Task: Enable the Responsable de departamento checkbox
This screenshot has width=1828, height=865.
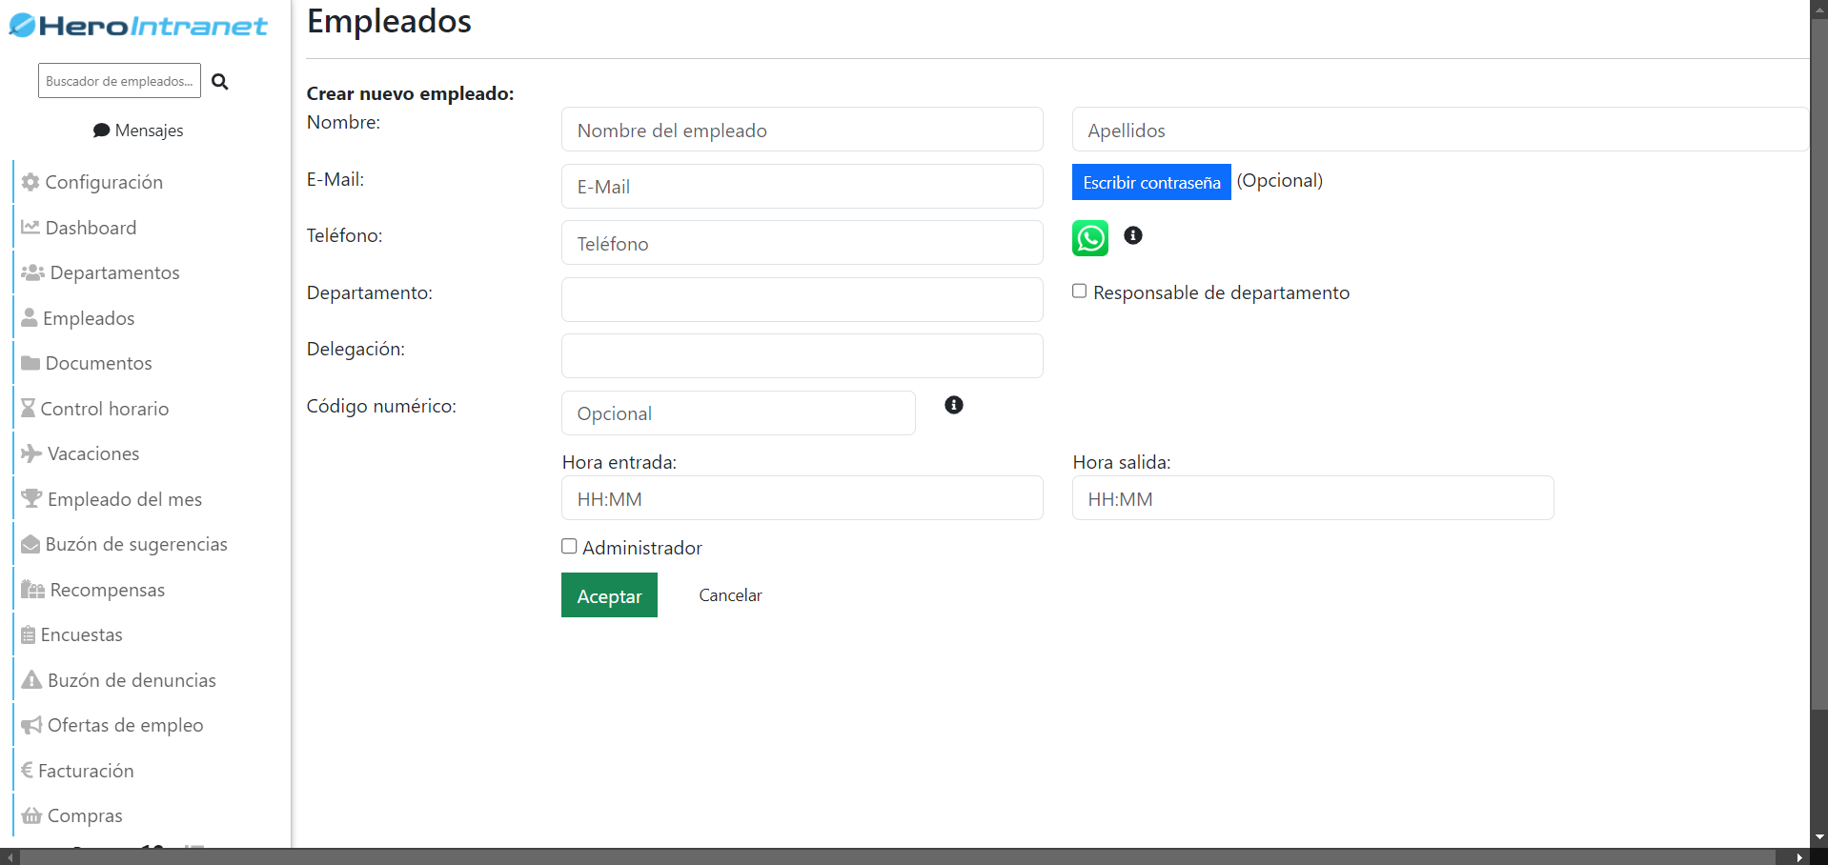Action: 1079,292
